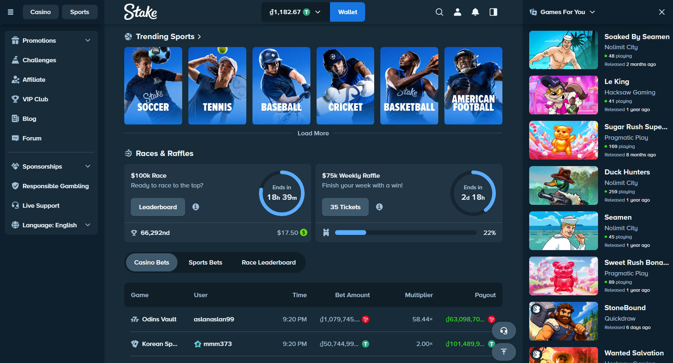This screenshot has height=363, width=673.
Task: Expand the Sponsorships menu chevron
Action: (x=88, y=166)
